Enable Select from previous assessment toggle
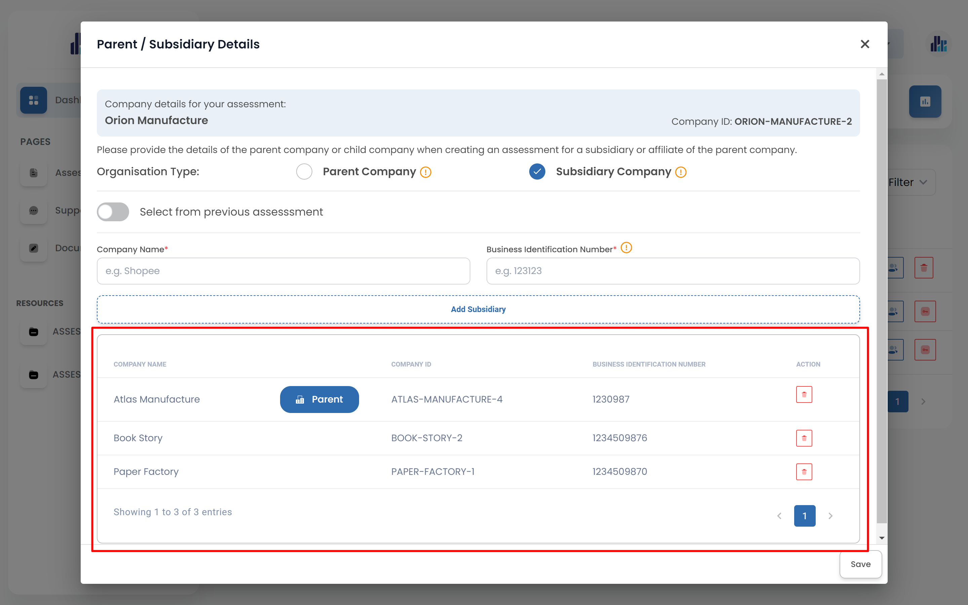This screenshot has height=605, width=968. tap(113, 212)
